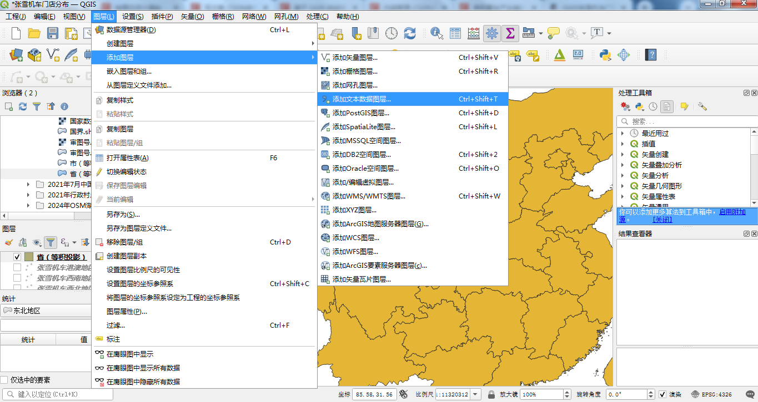Image resolution: width=758 pixels, height=402 pixels.
Task: Choose 添加PostGIS图层 from submenu
Action: 413,113
